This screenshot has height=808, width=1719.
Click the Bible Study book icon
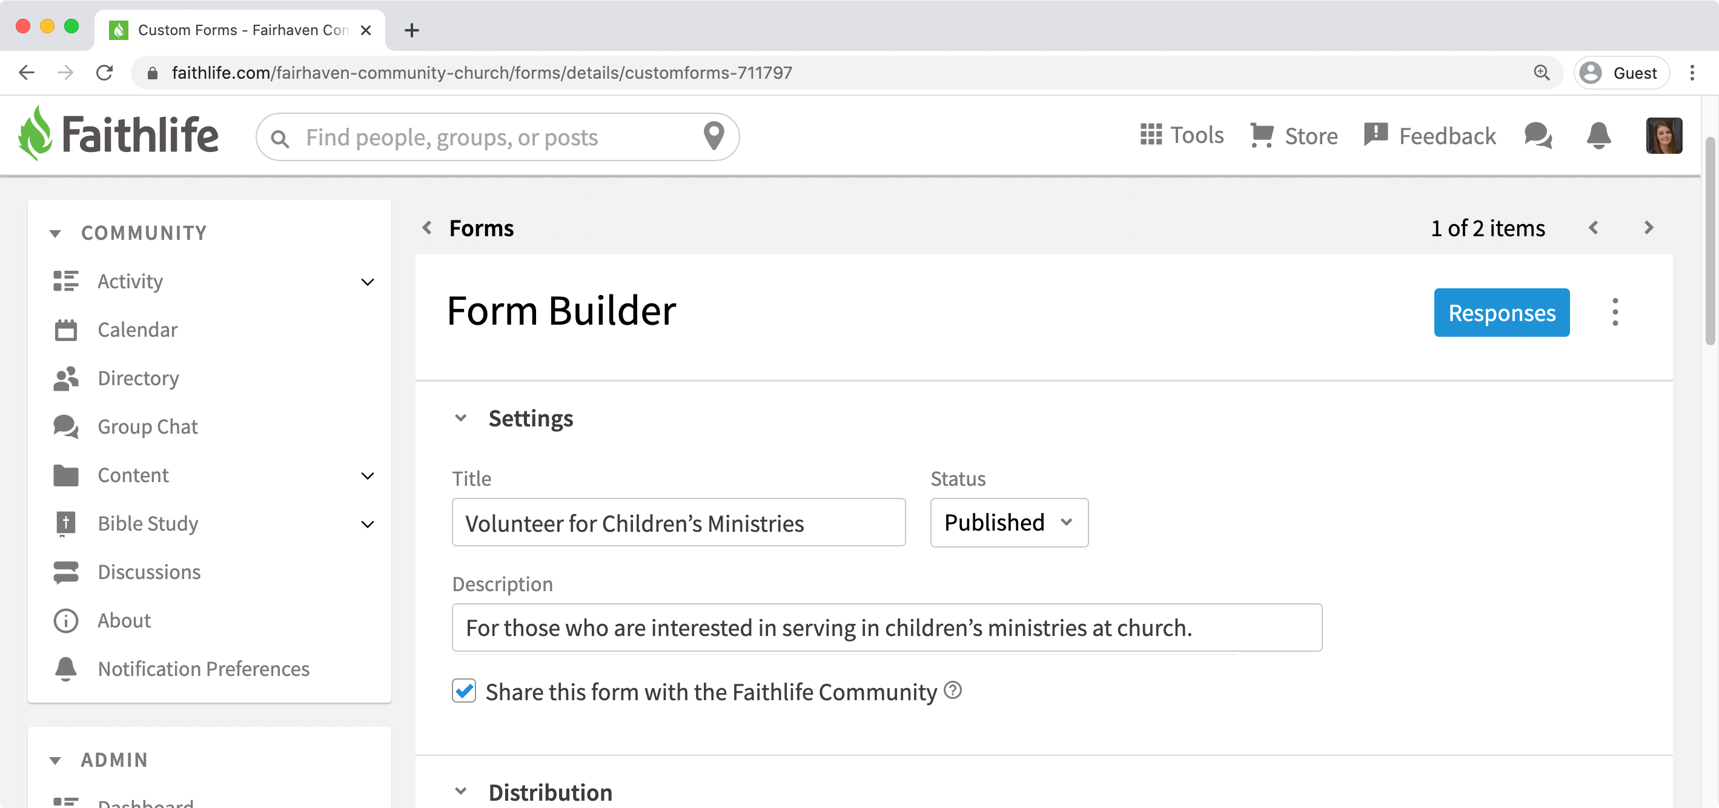[x=65, y=524]
